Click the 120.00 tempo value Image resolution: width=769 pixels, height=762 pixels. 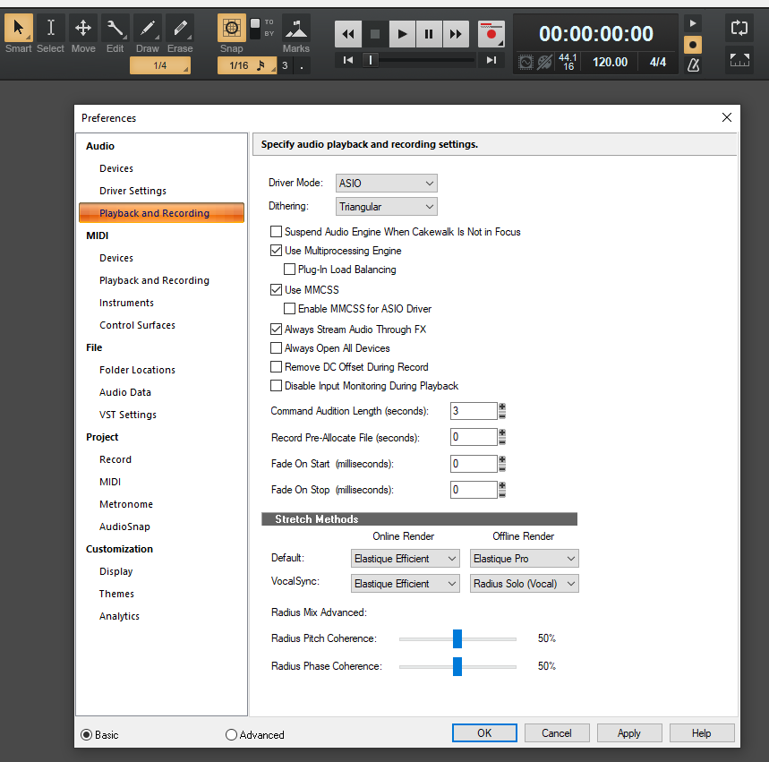click(x=610, y=62)
